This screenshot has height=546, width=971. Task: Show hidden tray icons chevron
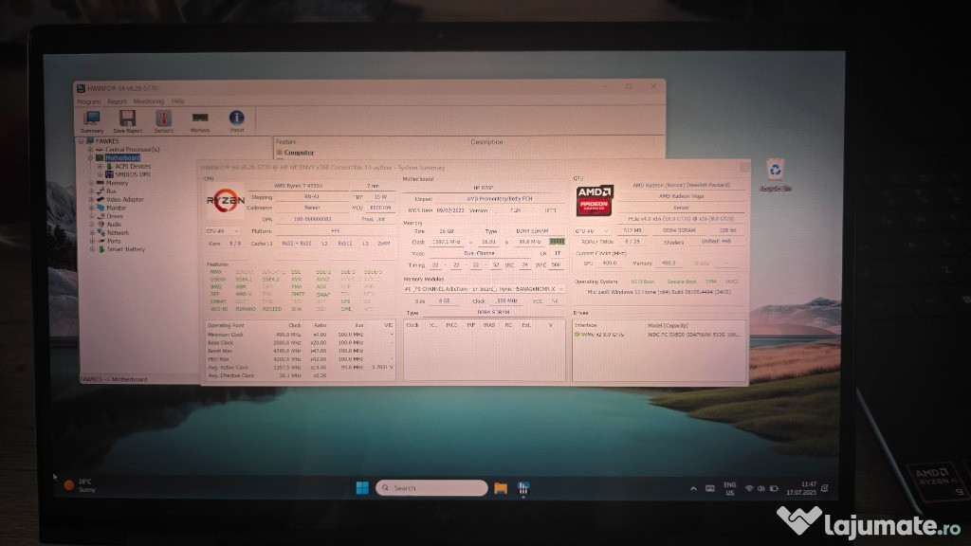693,488
